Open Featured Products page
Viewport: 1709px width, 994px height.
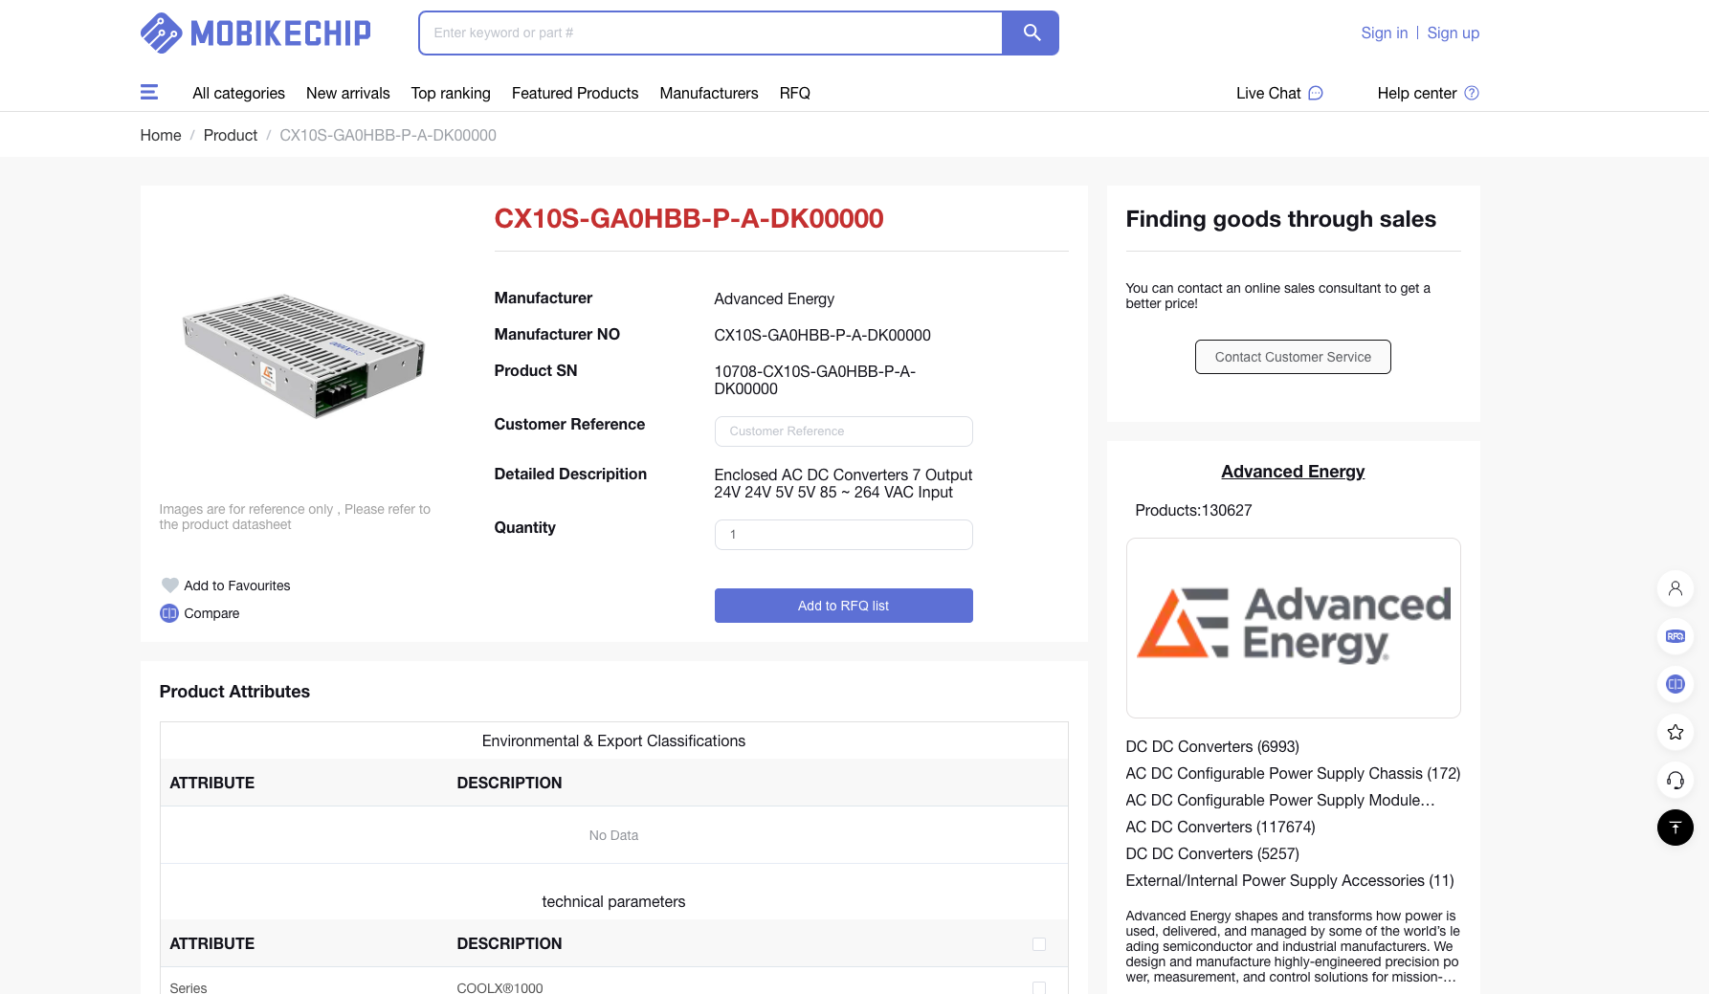[575, 93]
